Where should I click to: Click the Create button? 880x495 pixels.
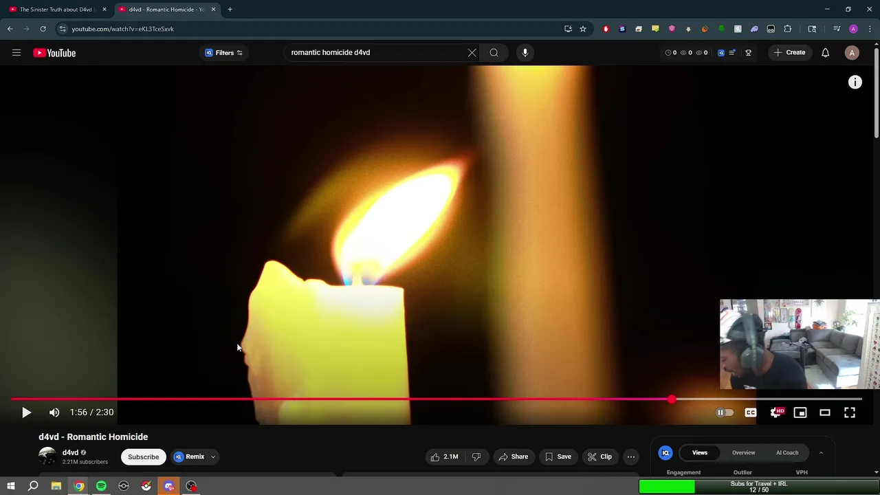point(789,53)
